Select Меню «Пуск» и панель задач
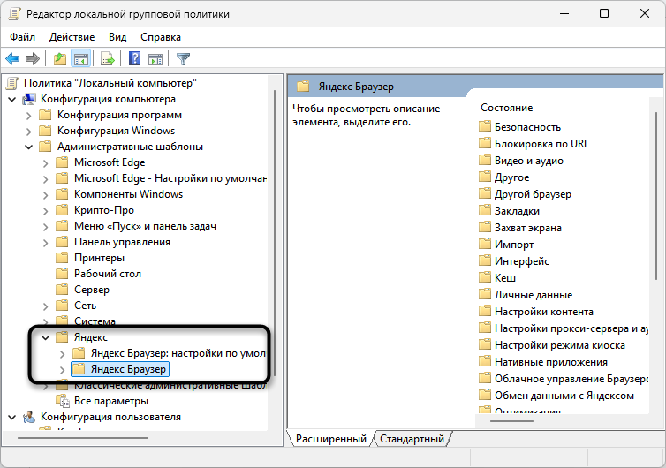The image size is (666, 468). 145,226
